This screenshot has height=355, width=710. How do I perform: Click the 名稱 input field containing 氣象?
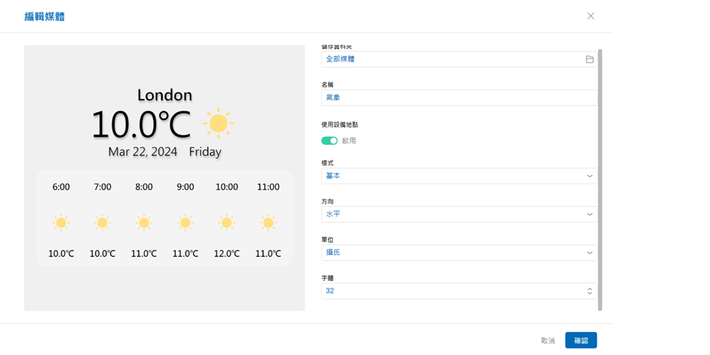459,98
